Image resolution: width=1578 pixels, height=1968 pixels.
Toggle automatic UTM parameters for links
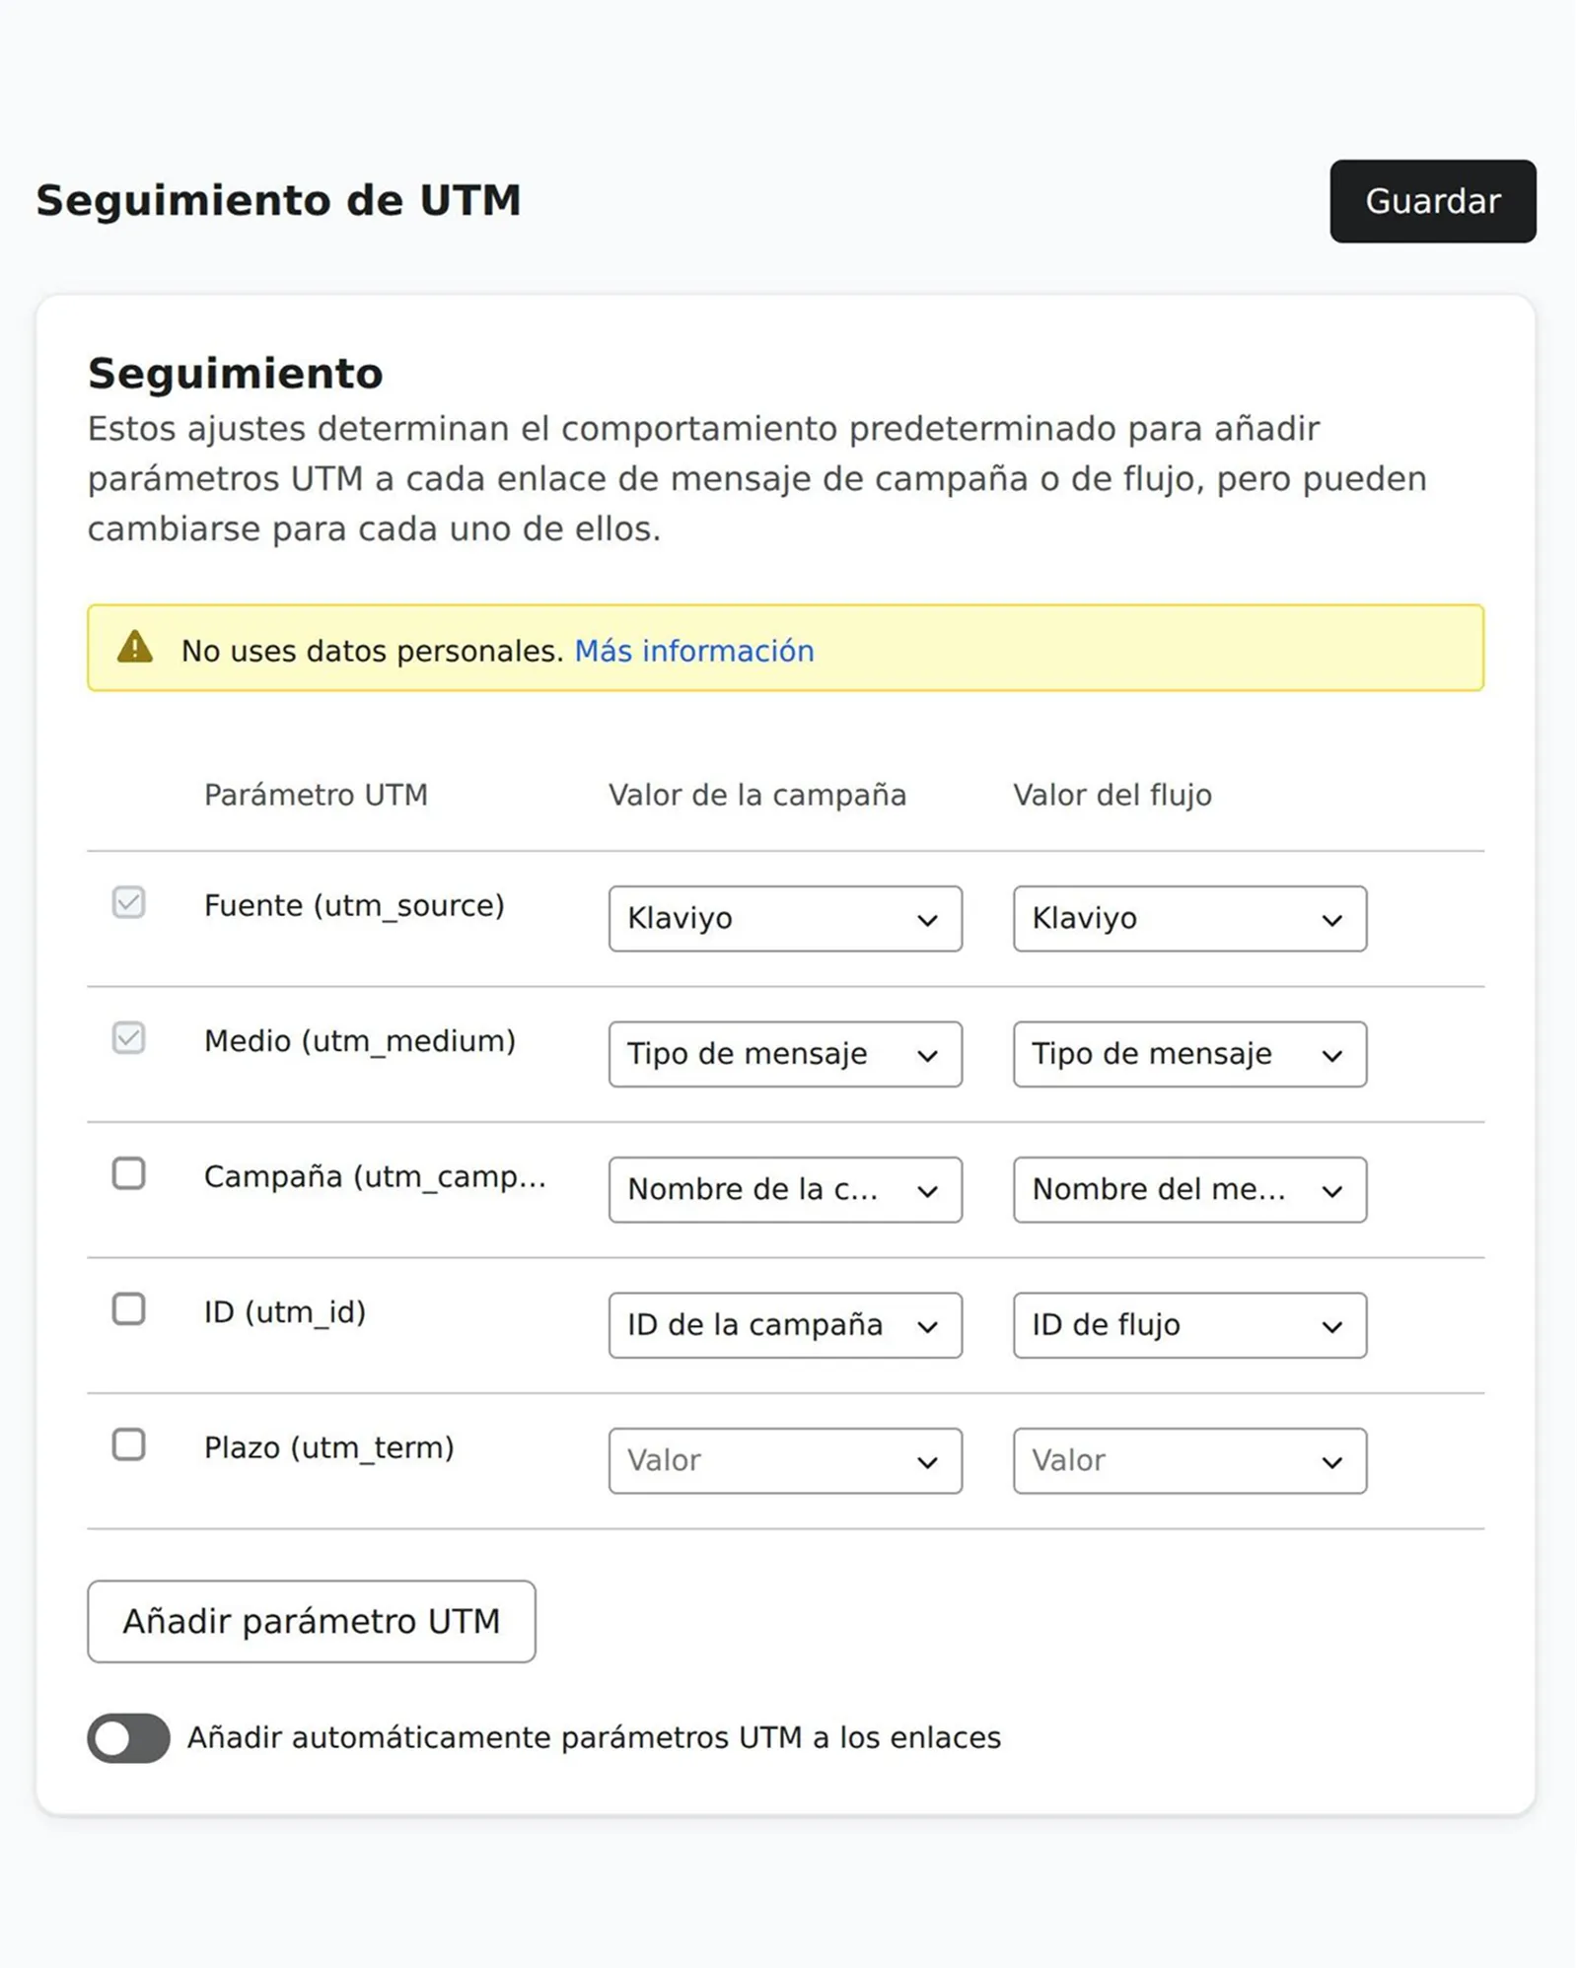coord(129,1738)
